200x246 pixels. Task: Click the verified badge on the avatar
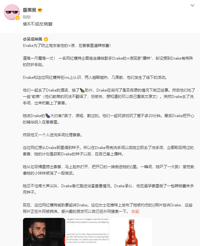(x=18, y=18)
